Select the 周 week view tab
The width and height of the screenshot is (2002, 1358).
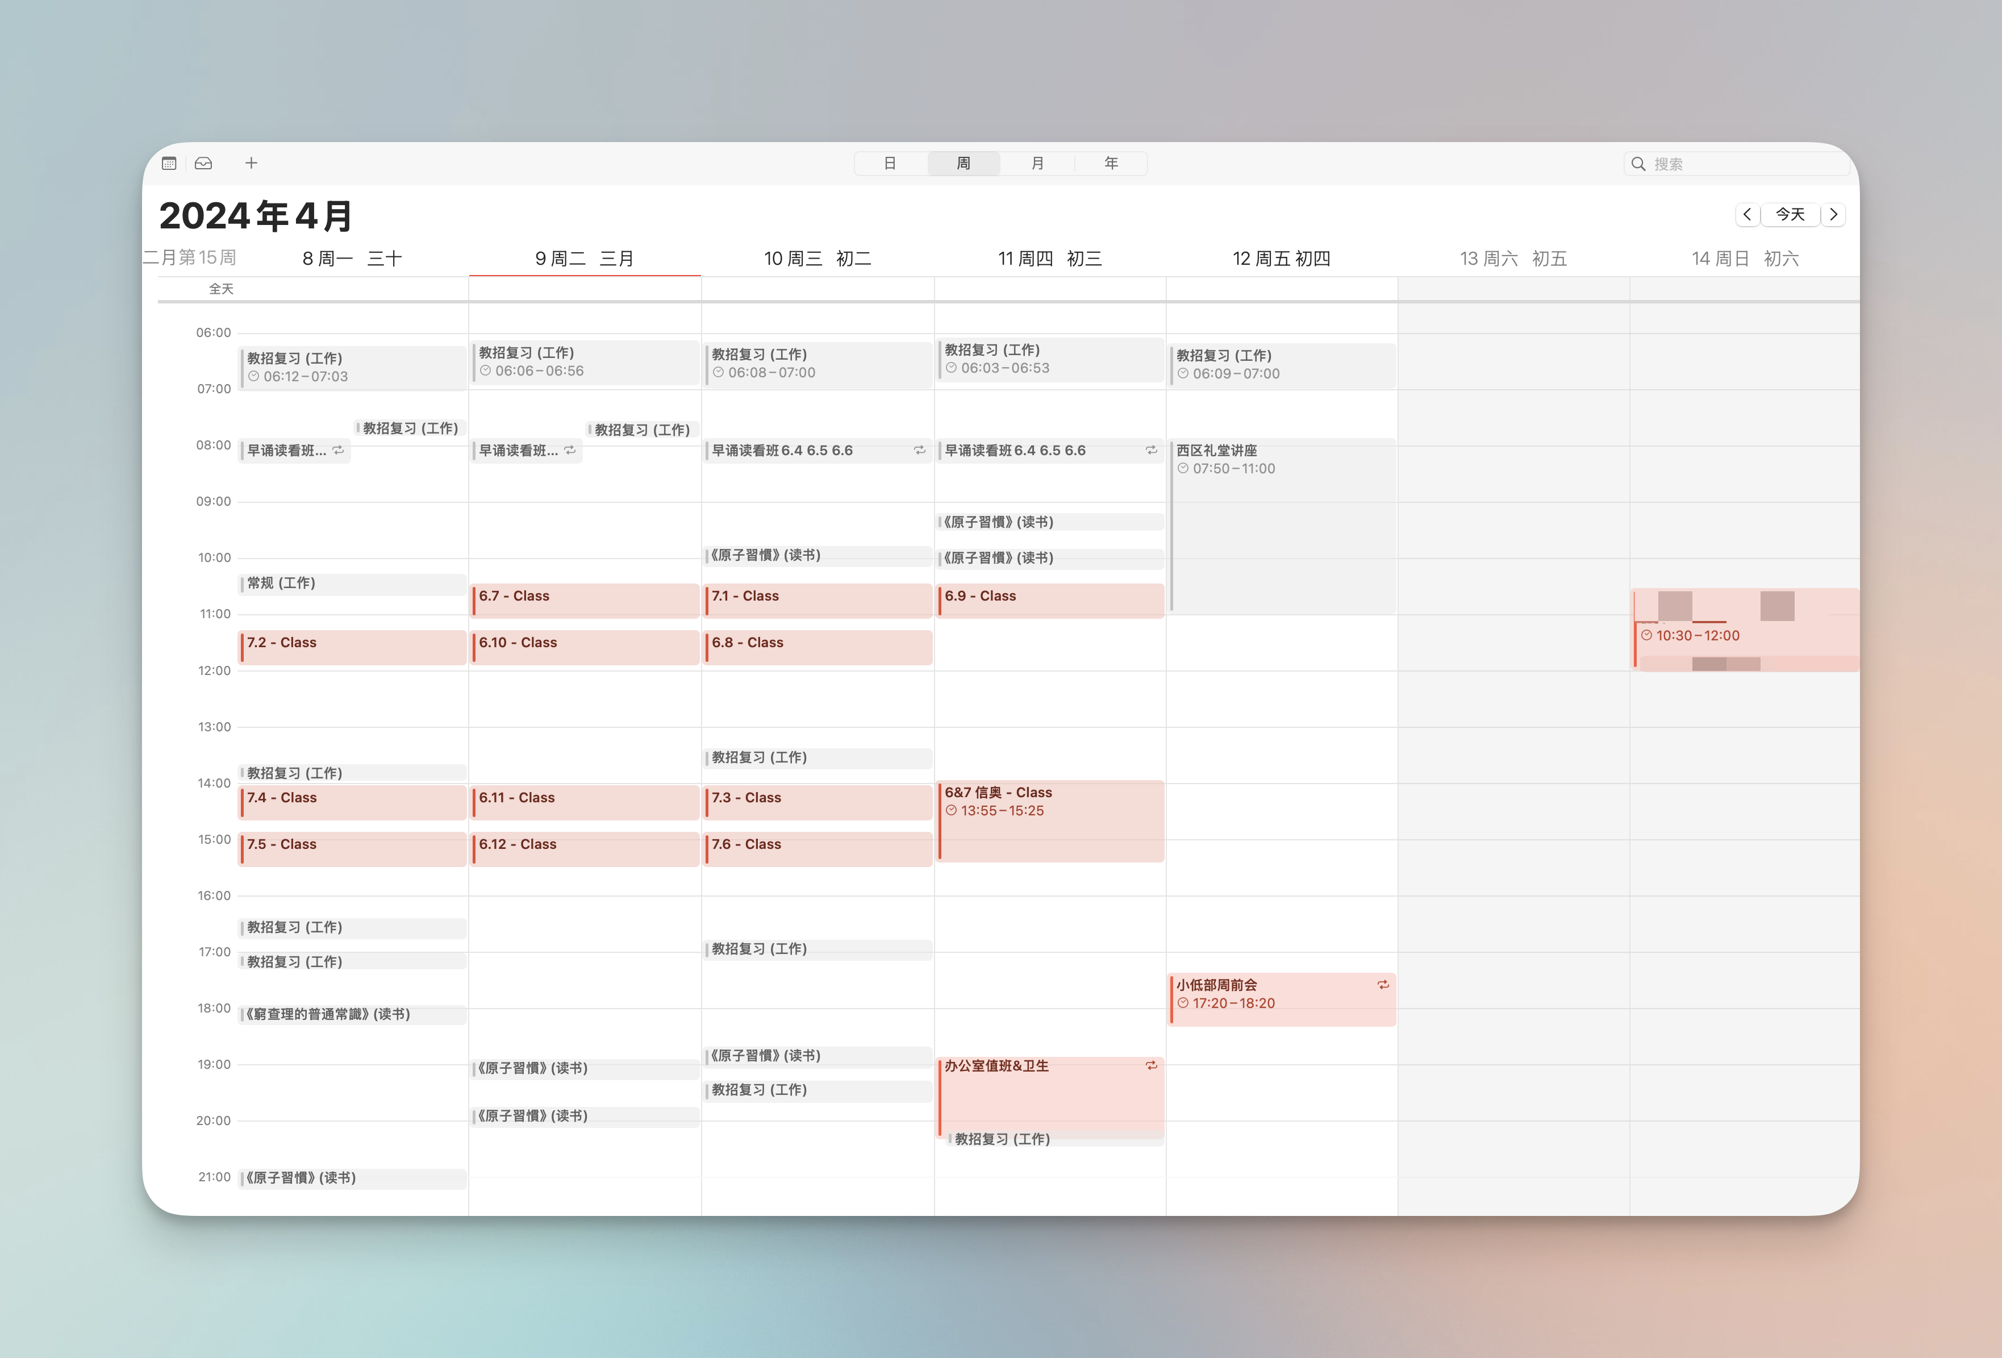(x=963, y=163)
